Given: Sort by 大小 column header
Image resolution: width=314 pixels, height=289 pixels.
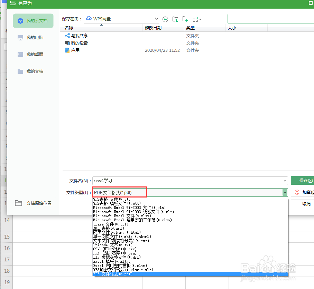Looking at the screenshot, I should 247,28.
